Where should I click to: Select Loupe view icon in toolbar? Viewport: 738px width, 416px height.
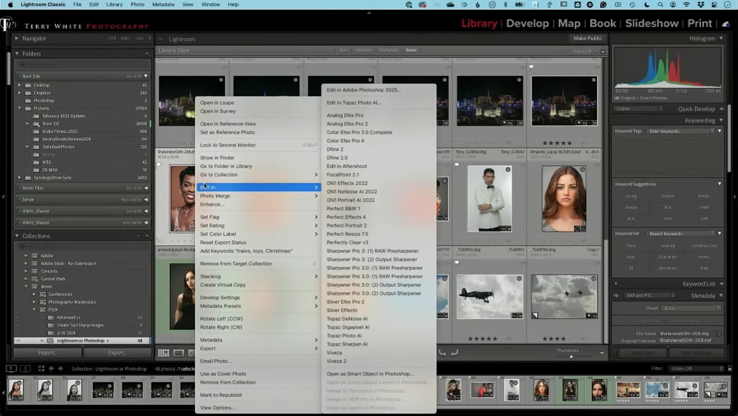click(178, 353)
